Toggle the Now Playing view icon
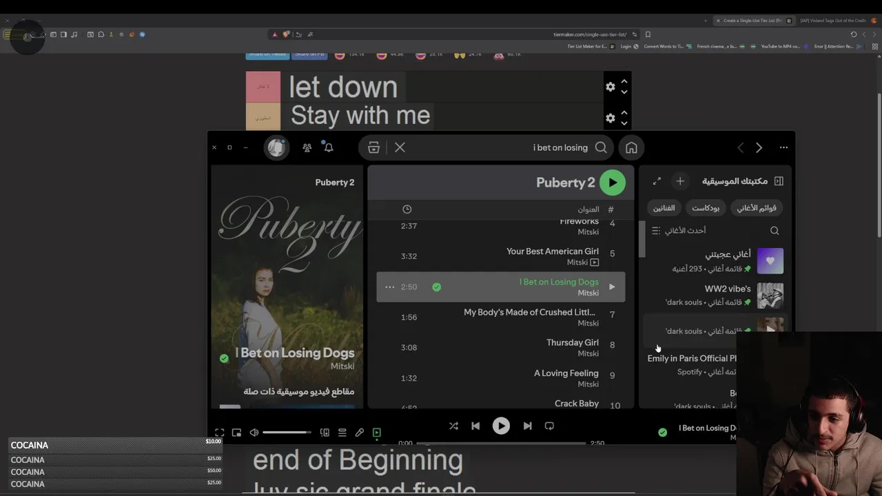882x496 pixels. pyautogui.click(x=377, y=433)
